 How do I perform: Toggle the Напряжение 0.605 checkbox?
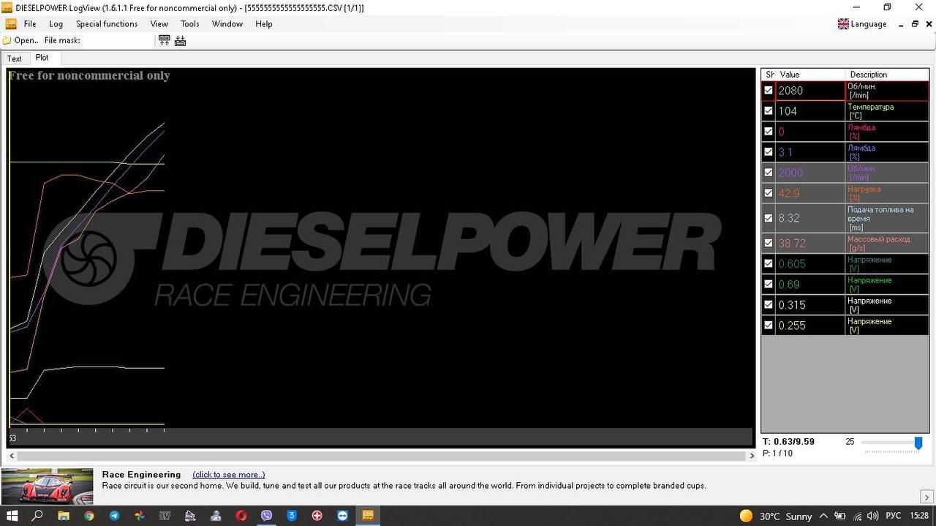point(769,263)
